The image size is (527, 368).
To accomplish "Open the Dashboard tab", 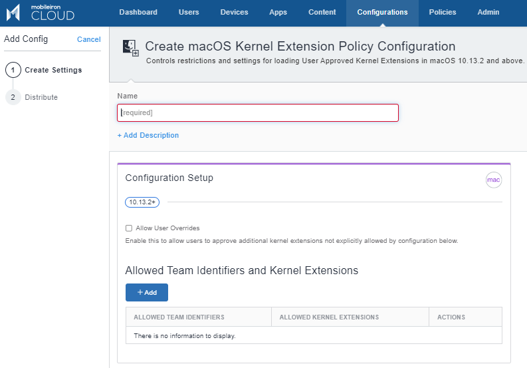I will tap(138, 12).
